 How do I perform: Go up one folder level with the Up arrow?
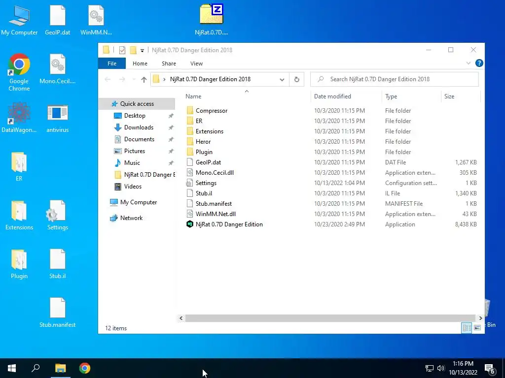(144, 79)
